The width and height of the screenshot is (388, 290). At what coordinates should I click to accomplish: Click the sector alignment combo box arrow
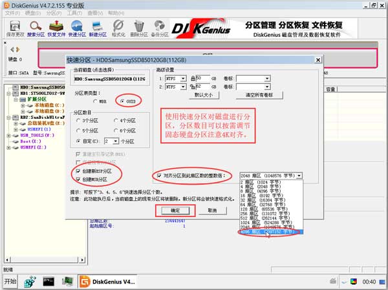[299, 176]
